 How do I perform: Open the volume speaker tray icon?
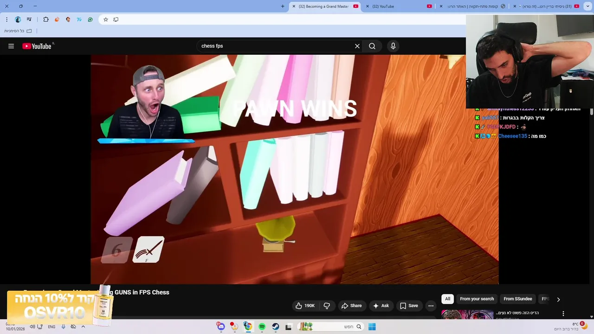(x=32, y=327)
